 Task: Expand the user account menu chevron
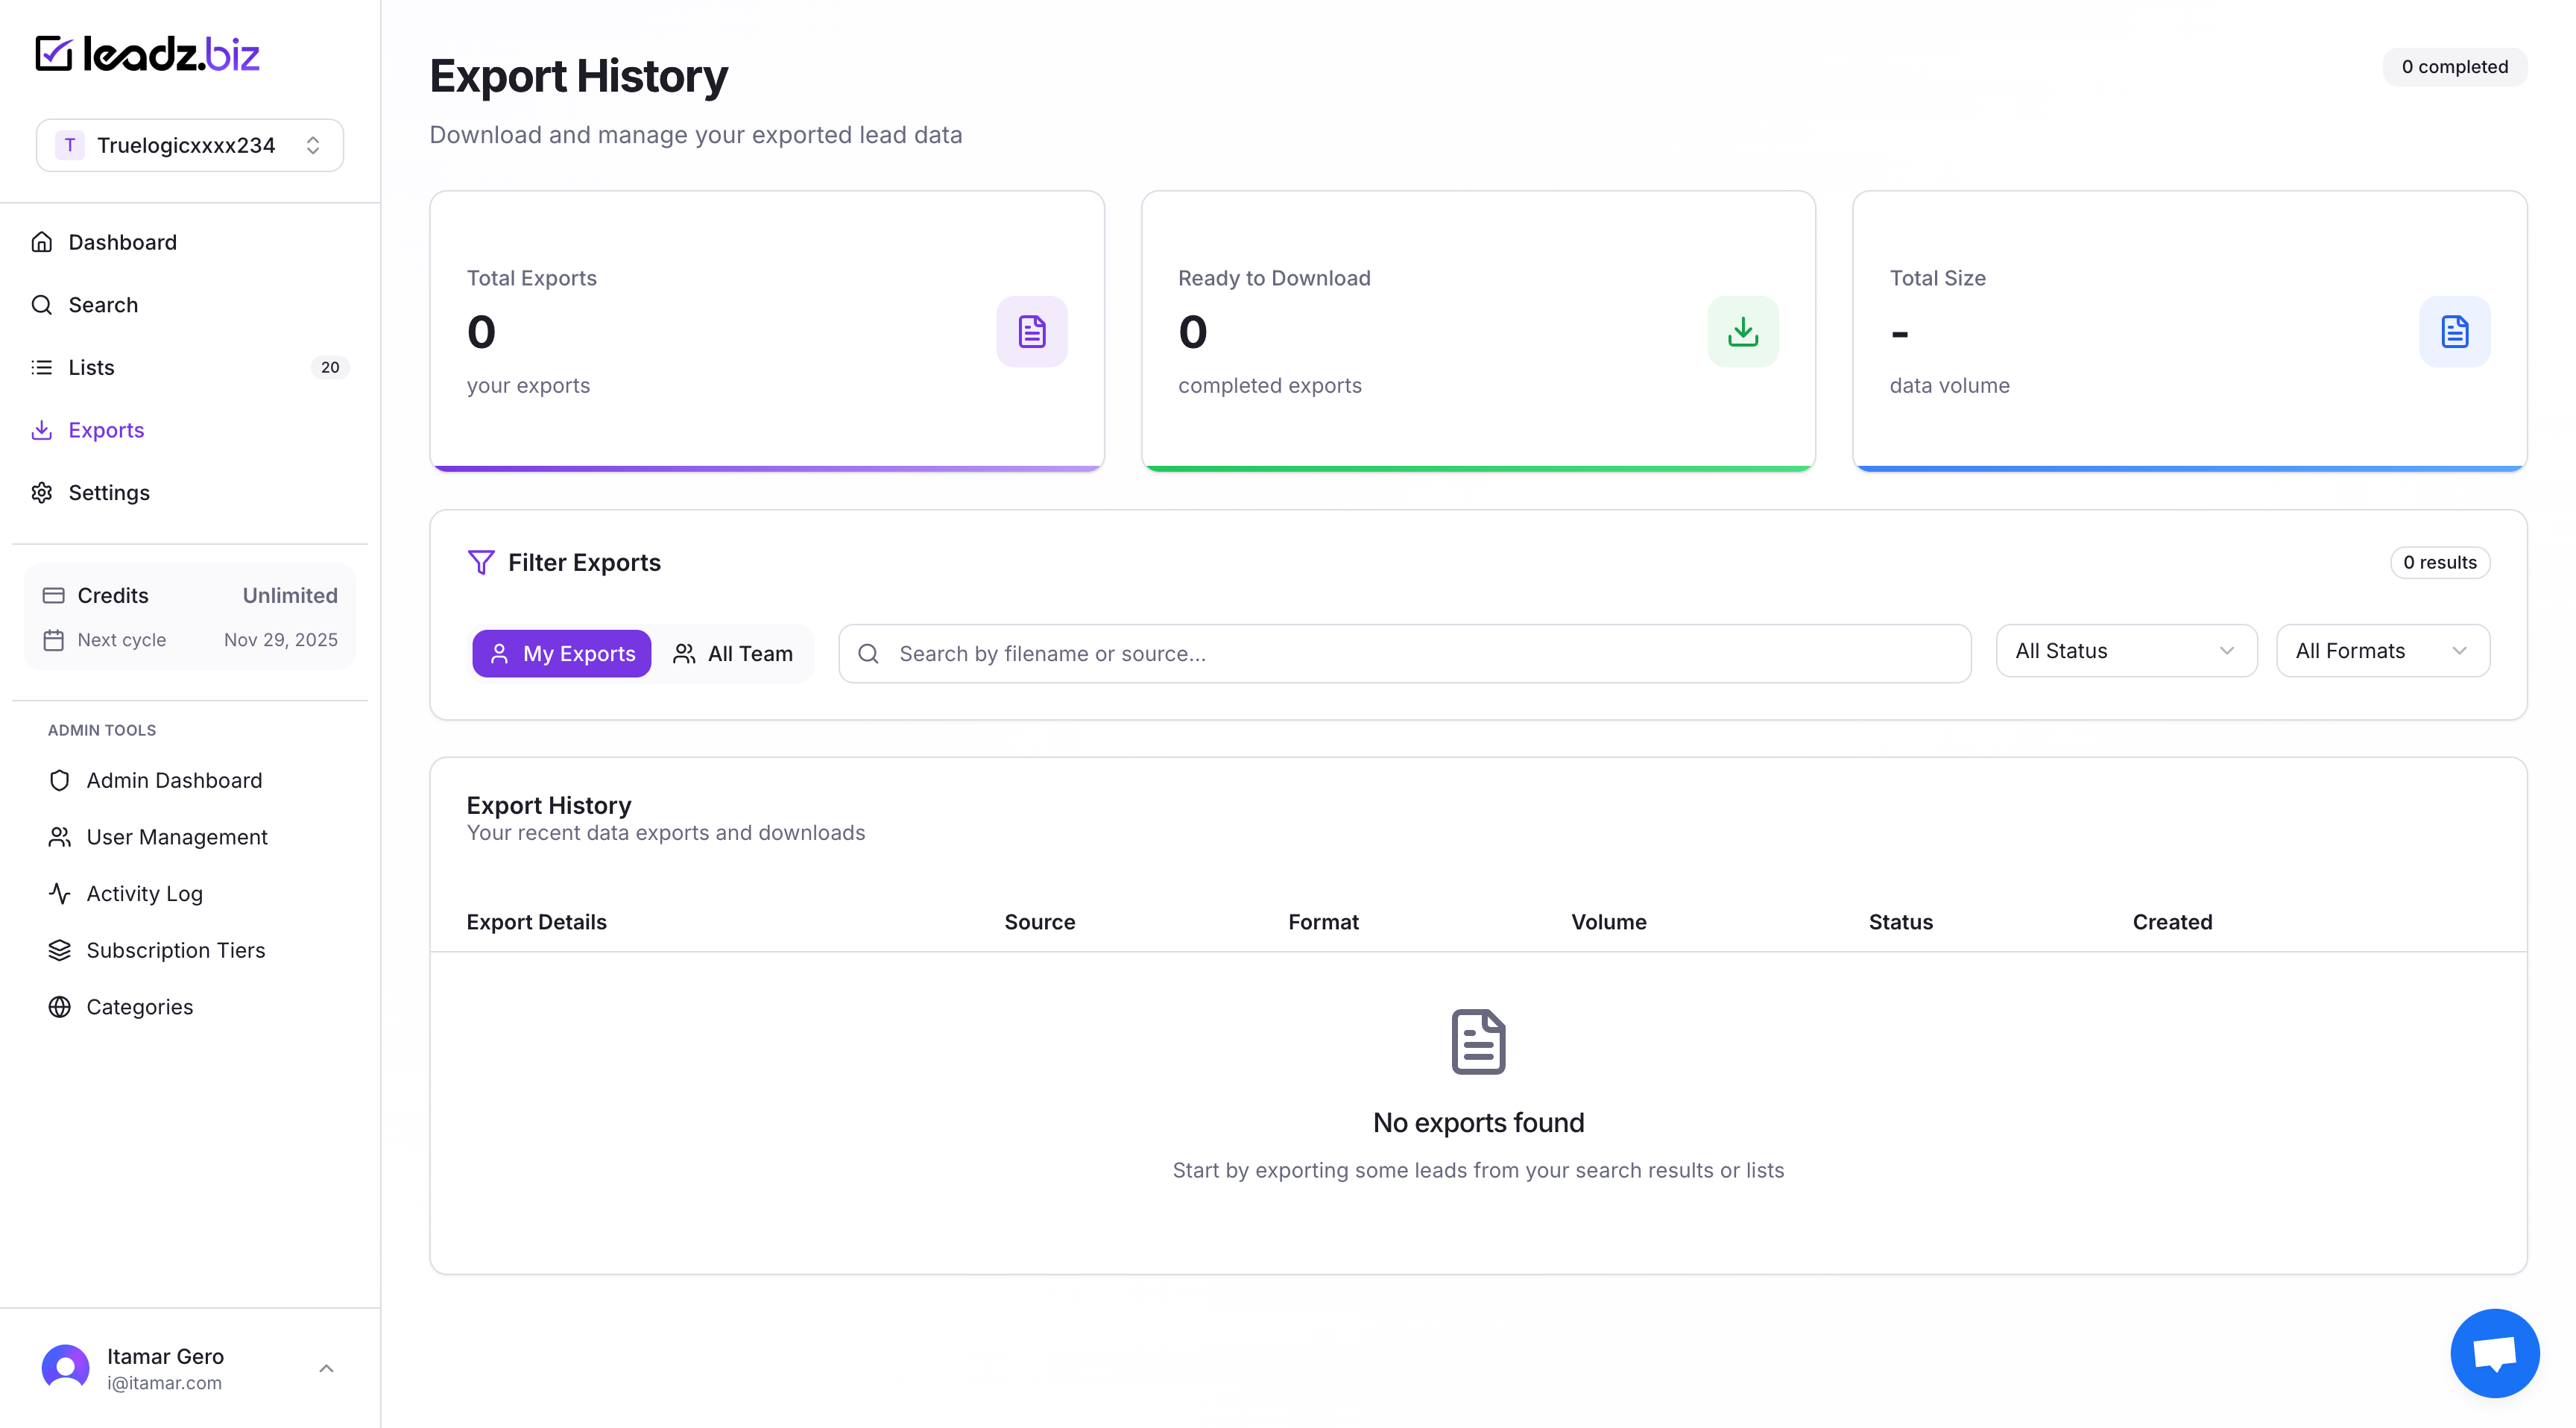click(x=326, y=1367)
